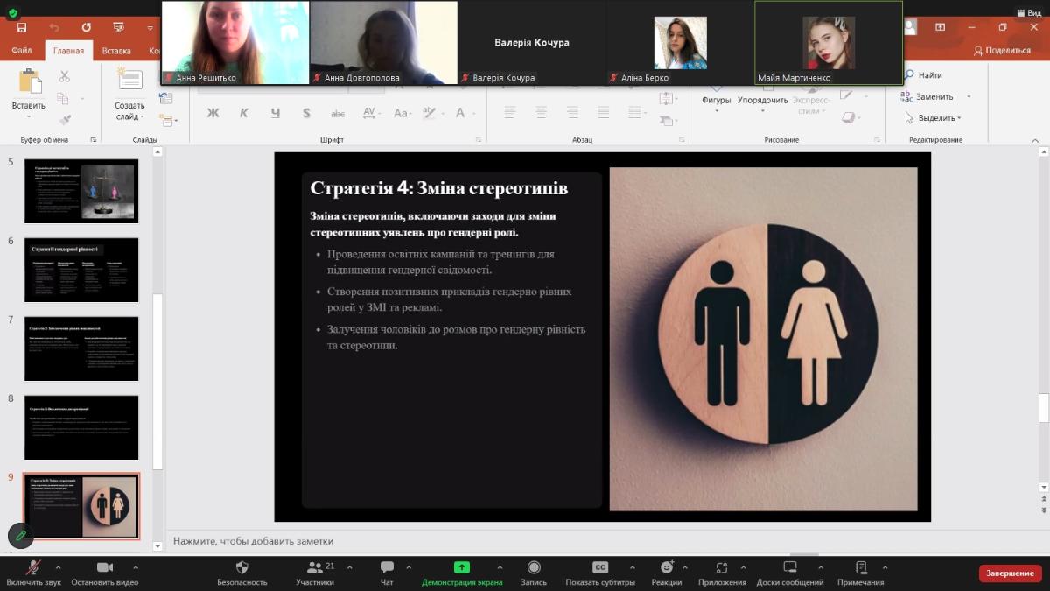This screenshot has width=1050, height=591.
Task: Open the Reactions smiley icon
Action: pos(667,567)
